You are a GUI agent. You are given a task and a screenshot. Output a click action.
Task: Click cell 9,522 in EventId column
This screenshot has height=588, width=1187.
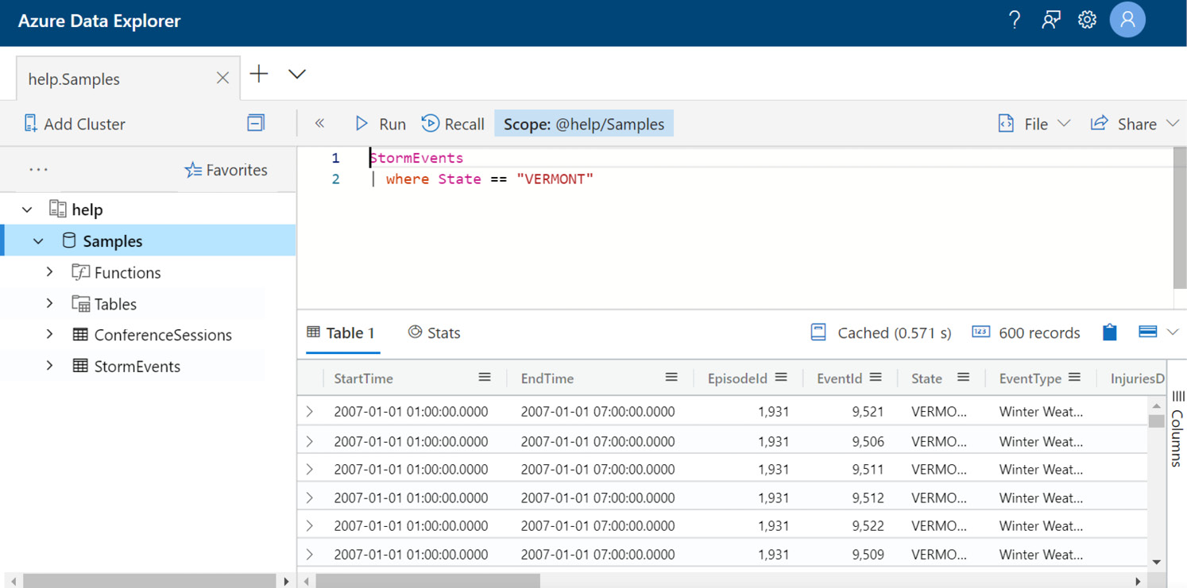coord(868,526)
